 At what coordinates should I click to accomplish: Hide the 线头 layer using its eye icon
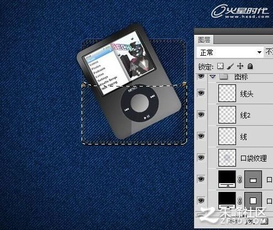(x=201, y=93)
